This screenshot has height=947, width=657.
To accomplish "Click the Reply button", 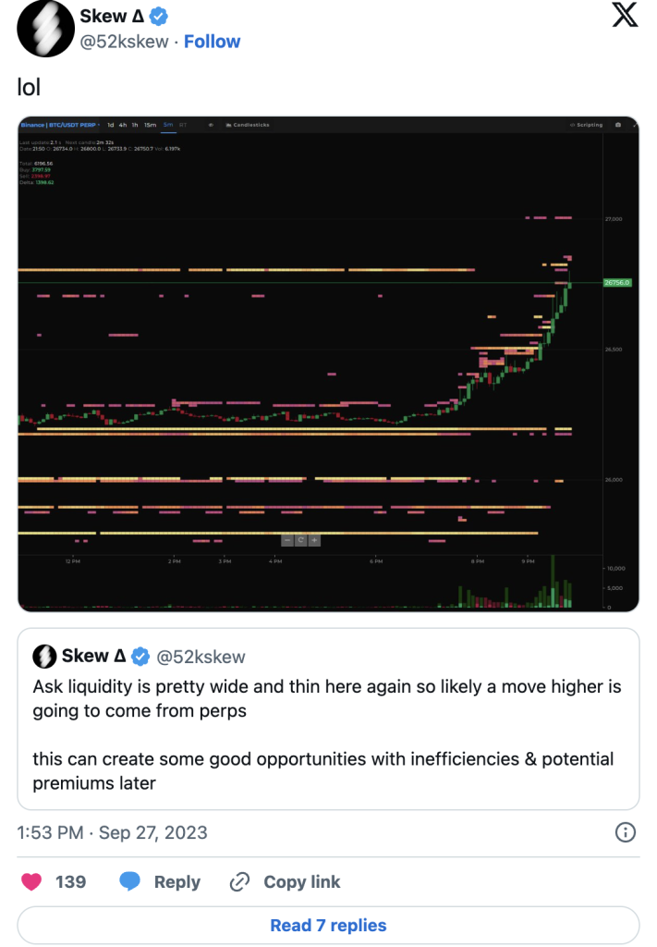I will point(162,881).
